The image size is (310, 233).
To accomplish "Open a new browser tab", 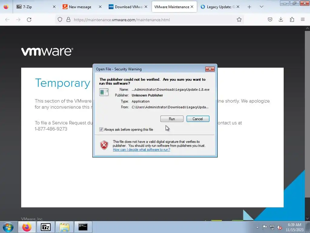I will tap(249, 7).
